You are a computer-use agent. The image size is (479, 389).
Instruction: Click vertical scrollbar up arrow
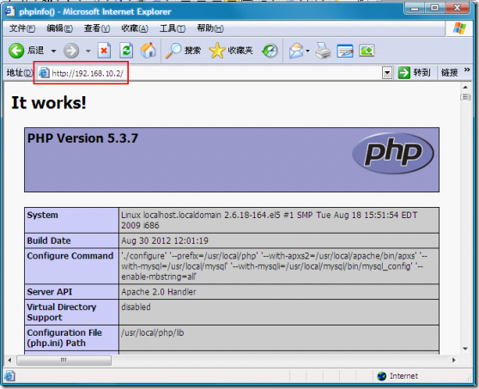point(465,88)
